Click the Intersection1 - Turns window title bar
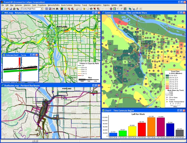The width and height of the screenshot is (187, 143). (16, 55)
